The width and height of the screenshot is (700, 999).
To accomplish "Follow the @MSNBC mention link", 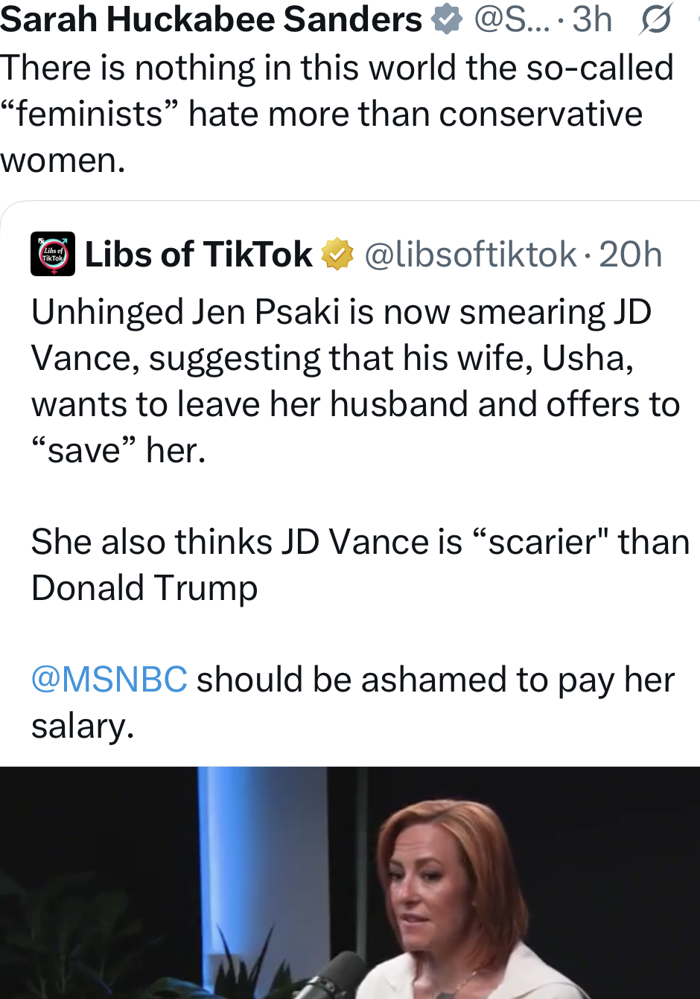I will (x=109, y=680).
